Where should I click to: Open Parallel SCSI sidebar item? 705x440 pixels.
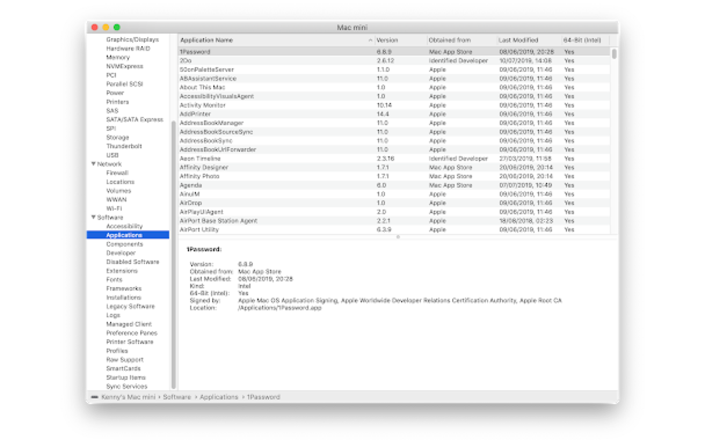tap(124, 84)
